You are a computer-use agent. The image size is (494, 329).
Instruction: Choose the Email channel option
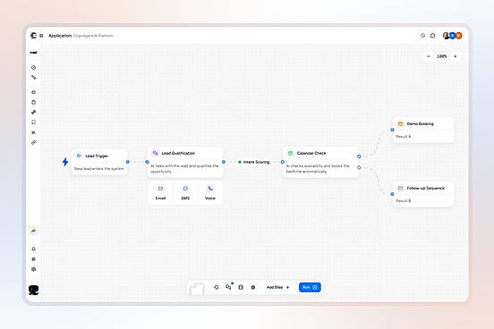[160, 193]
